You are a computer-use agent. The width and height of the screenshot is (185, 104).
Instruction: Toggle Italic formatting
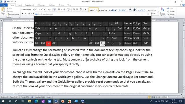point(26,13)
